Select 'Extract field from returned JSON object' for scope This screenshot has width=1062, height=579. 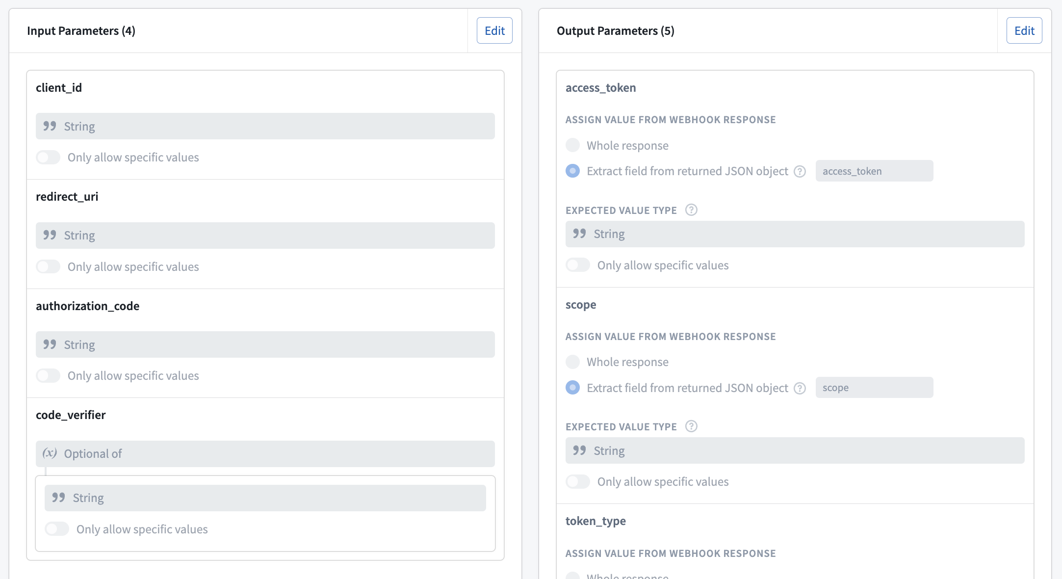click(x=572, y=388)
